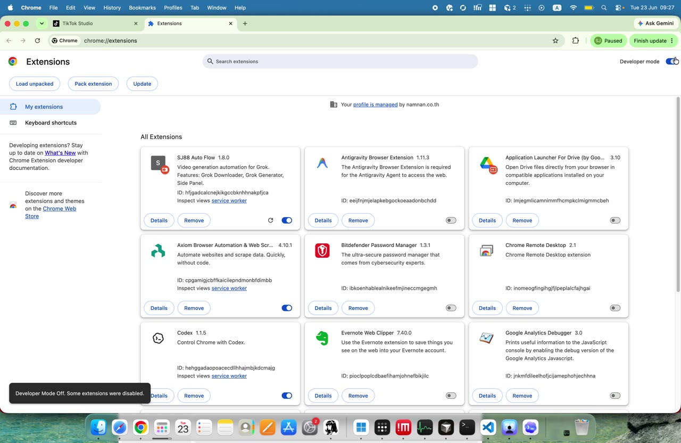Viewport: 681px width, 443px height.
Task: Click the Update button
Action: click(142, 84)
